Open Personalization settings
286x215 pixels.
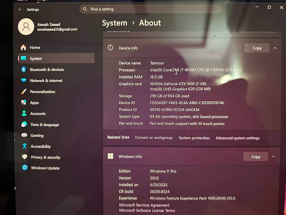56,92
